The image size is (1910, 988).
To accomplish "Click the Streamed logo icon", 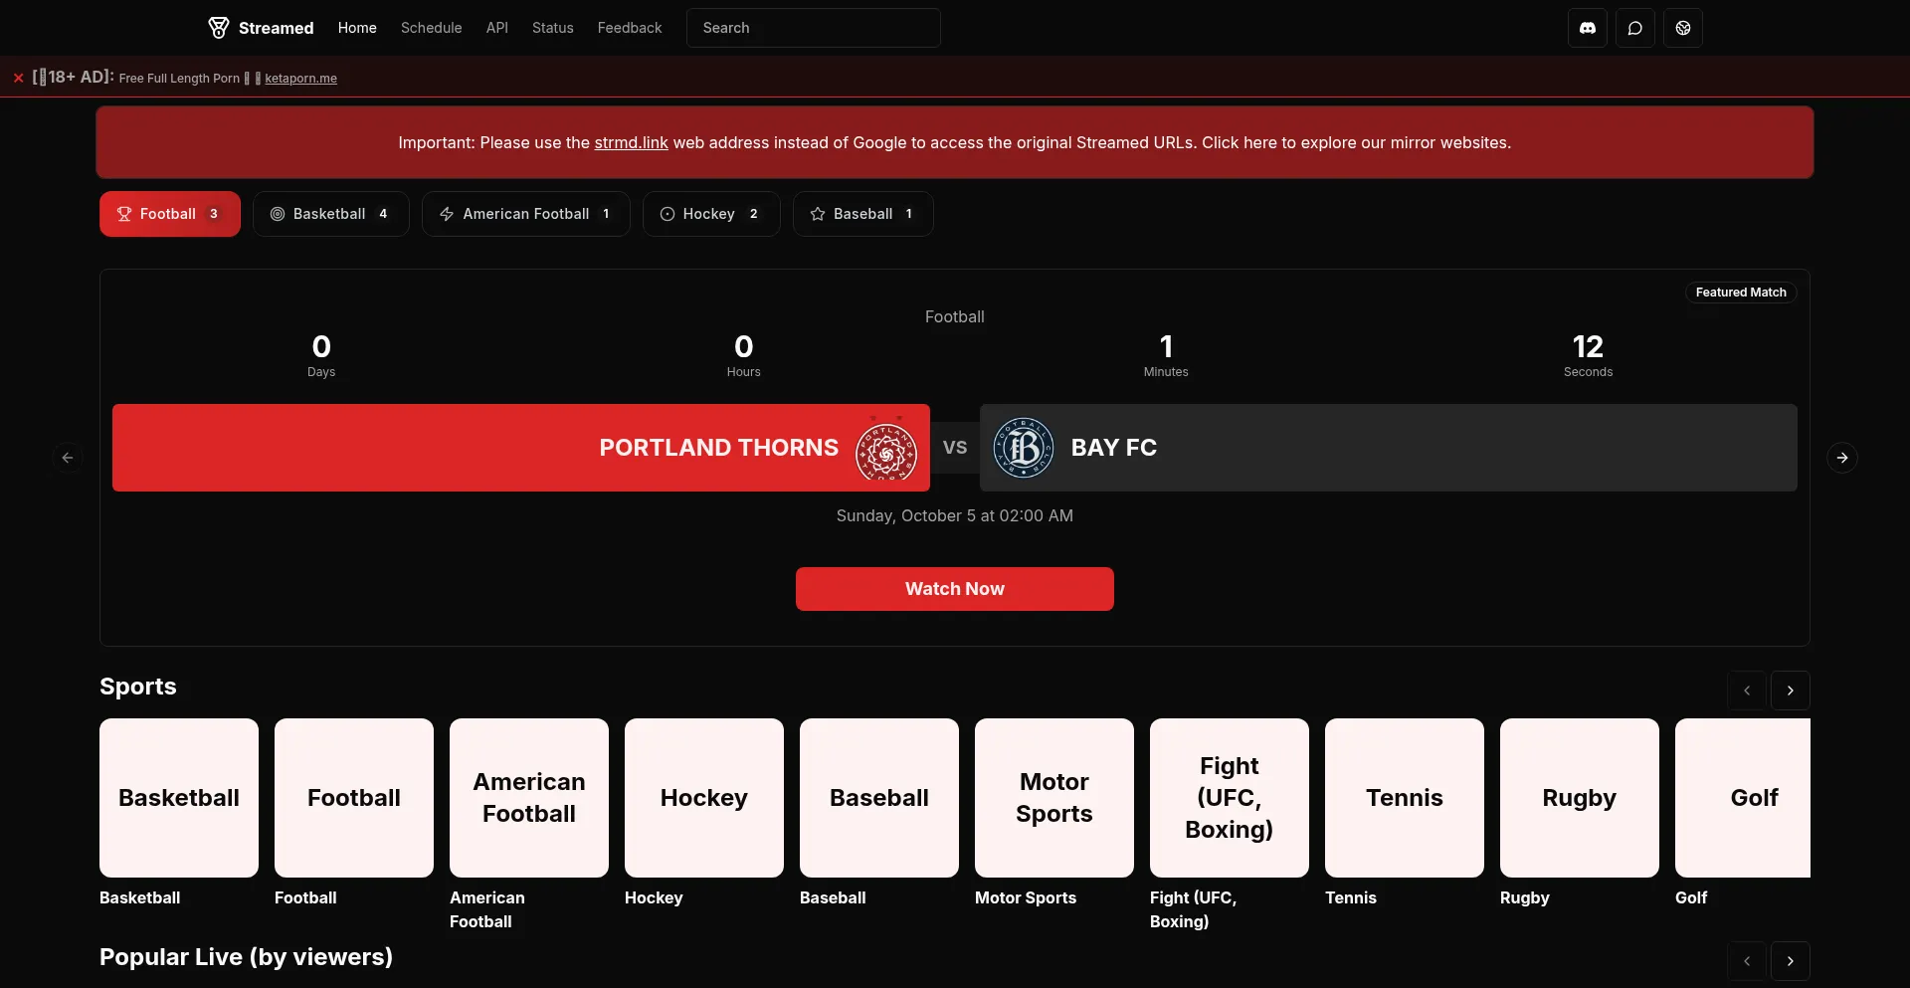I will click(x=218, y=28).
